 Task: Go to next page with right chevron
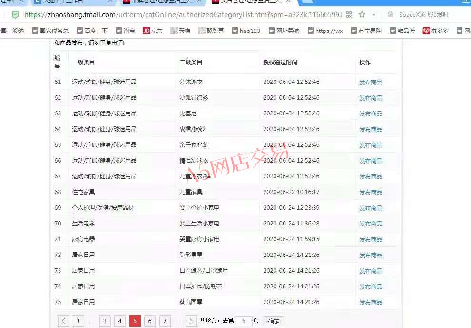point(191,321)
